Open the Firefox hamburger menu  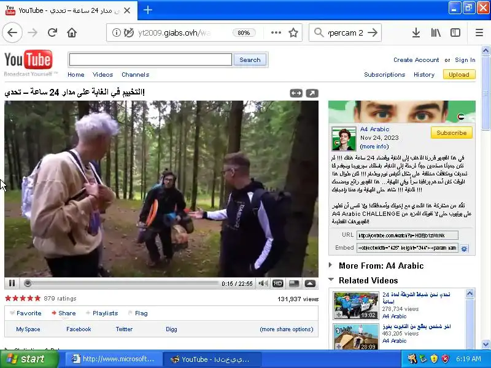click(x=479, y=33)
